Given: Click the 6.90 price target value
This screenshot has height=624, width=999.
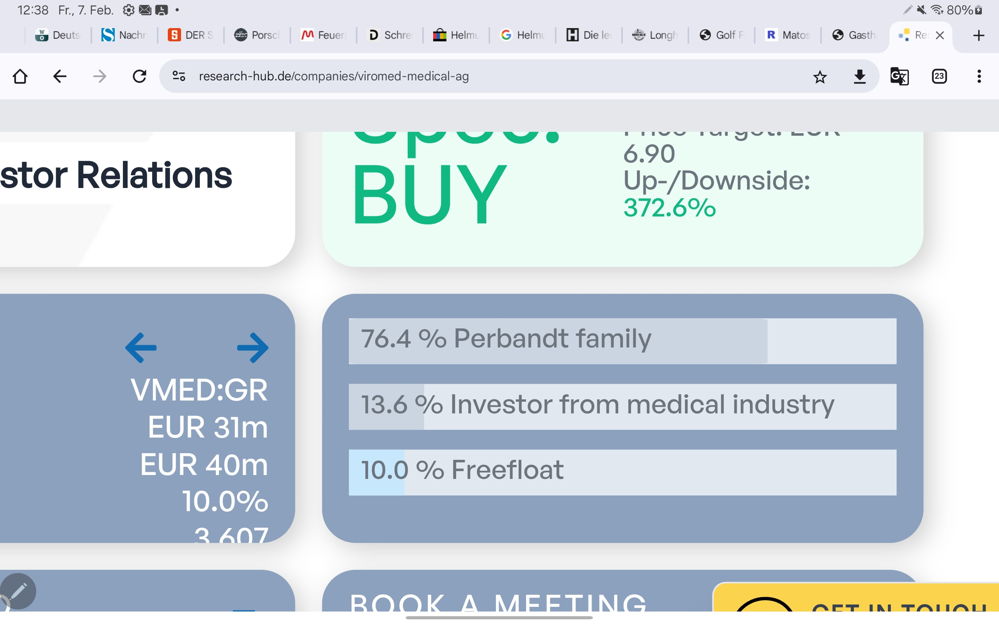Looking at the screenshot, I should point(649,154).
